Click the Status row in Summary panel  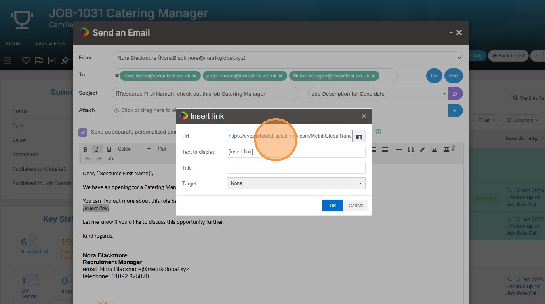click(x=42, y=111)
